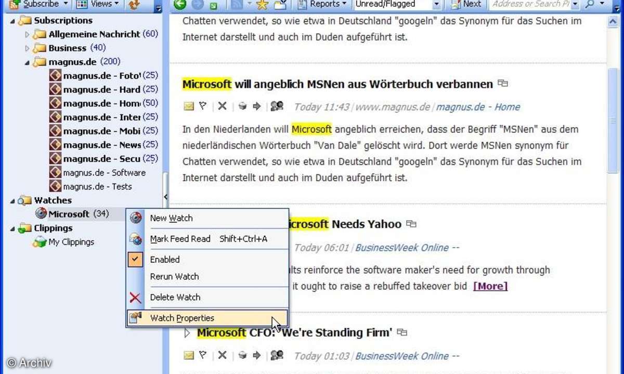
Task: Collapse the Clippings group
Action: pyautogui.click(x=12, y=228)
